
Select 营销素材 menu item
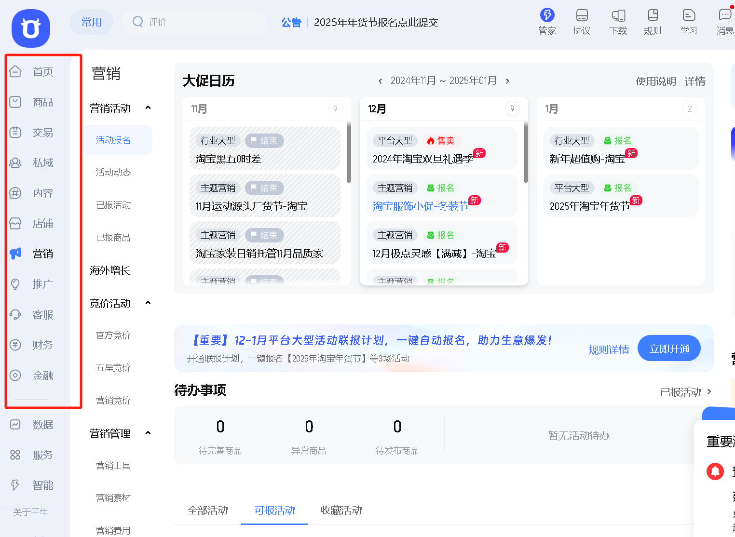coord(113,498)
